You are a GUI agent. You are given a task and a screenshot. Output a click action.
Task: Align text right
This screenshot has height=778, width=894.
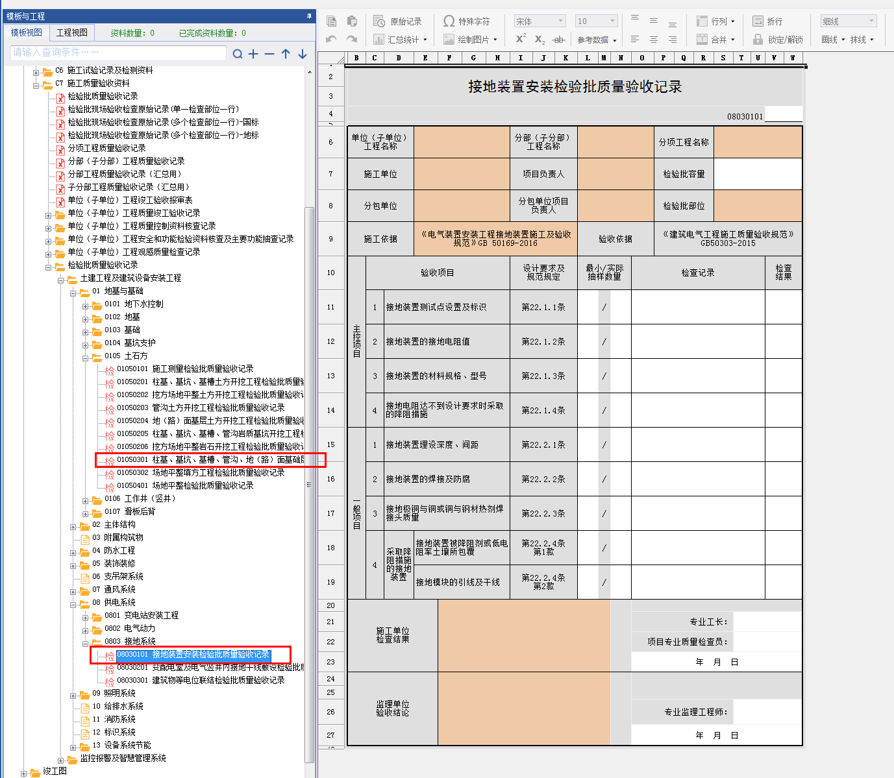click(x=673, y=40)
